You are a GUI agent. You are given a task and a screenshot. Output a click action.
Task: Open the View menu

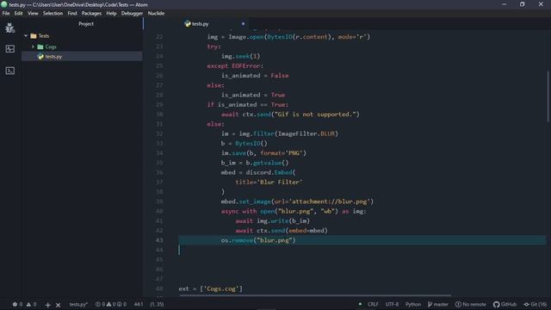pos(33,14)
